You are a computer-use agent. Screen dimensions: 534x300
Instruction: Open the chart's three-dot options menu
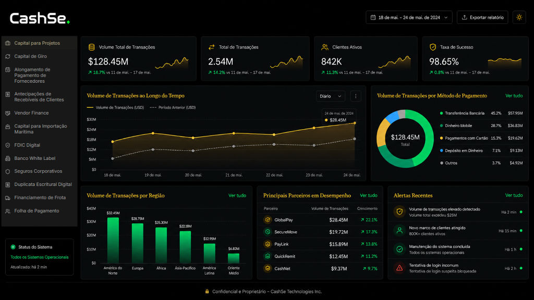coord(356,96)
